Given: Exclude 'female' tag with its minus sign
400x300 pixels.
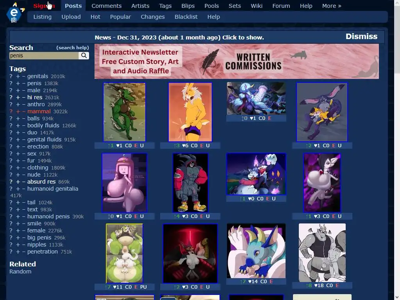Looking at the screenshot, I should [x=23, y=230].
